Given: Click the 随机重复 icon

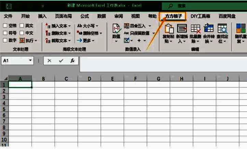Looking at the screenshot, I should click(x=241, y=29).
